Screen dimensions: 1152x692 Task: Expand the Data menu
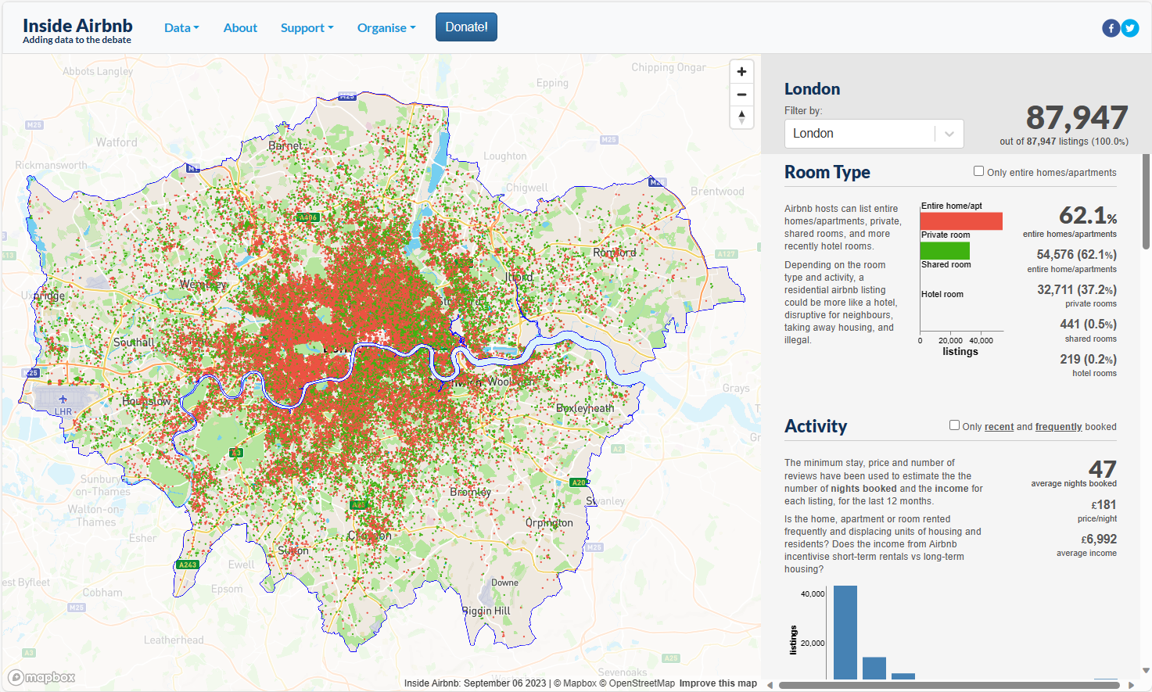(x=181, y=28)
